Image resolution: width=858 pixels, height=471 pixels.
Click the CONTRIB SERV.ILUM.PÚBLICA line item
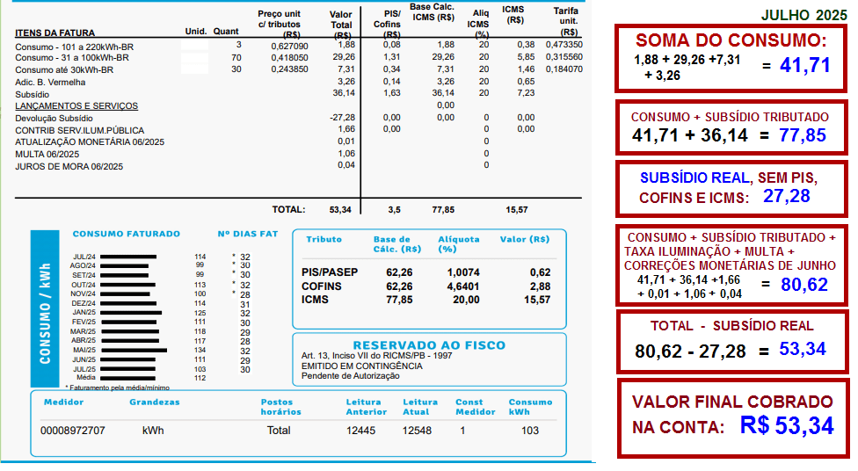click(x=77, y=129)
